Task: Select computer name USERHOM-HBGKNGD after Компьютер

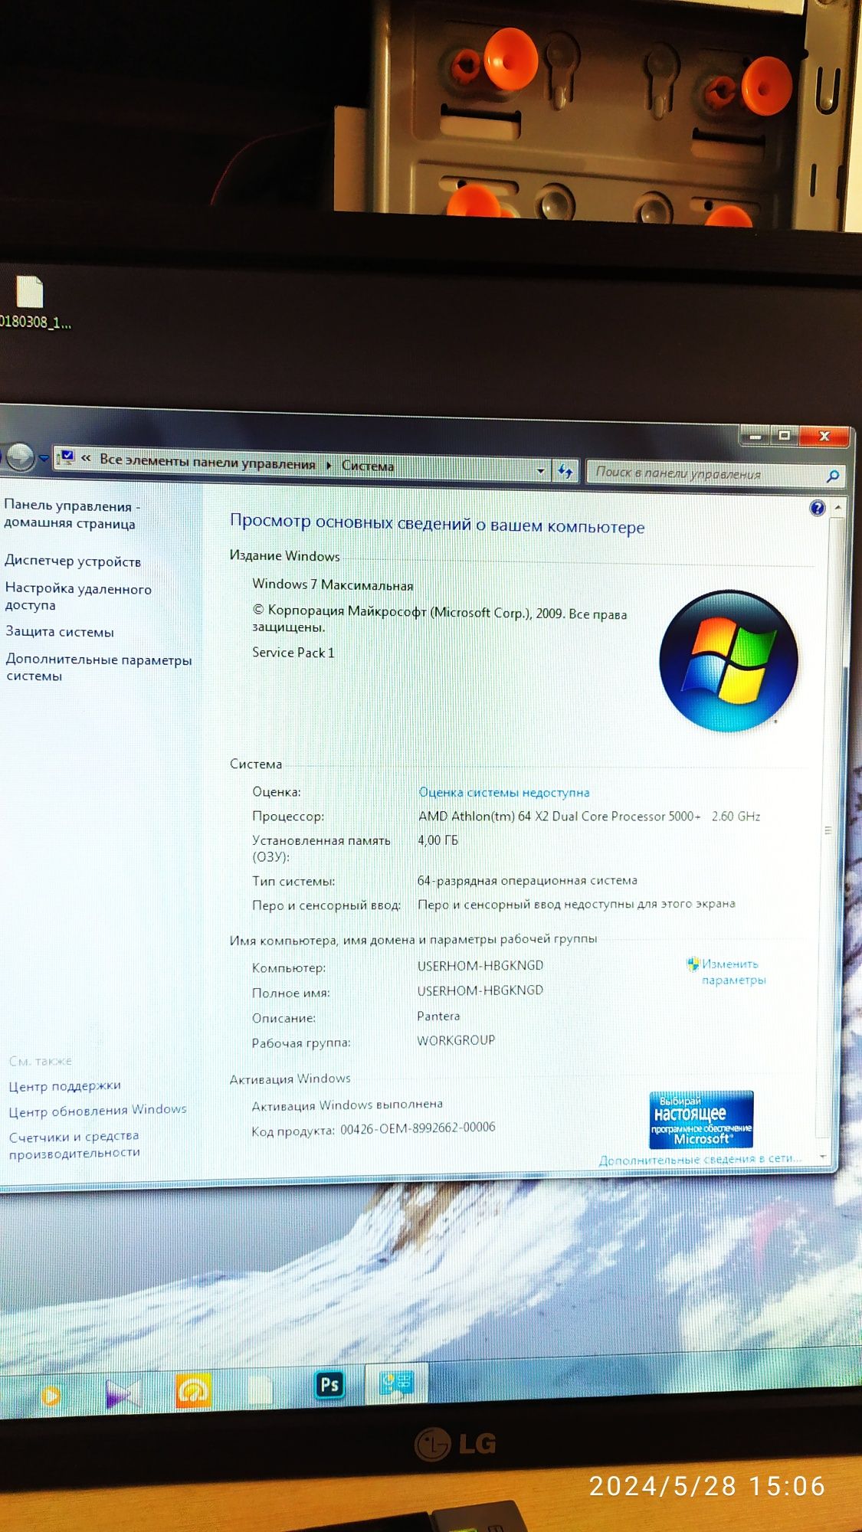Action: click(x=480, y=966)
